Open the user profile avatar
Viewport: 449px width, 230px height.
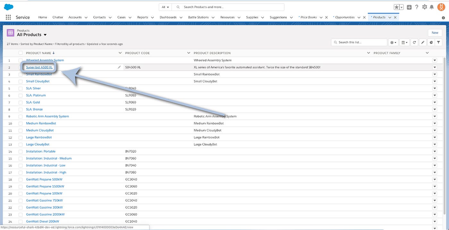click(441, 7)
